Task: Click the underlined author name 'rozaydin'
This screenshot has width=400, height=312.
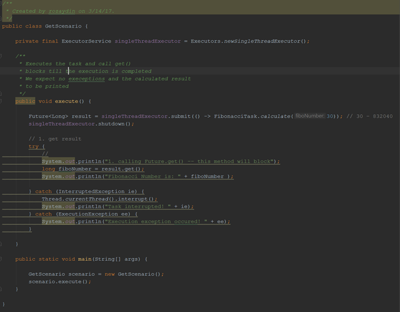Action: [x=62, y=11]
